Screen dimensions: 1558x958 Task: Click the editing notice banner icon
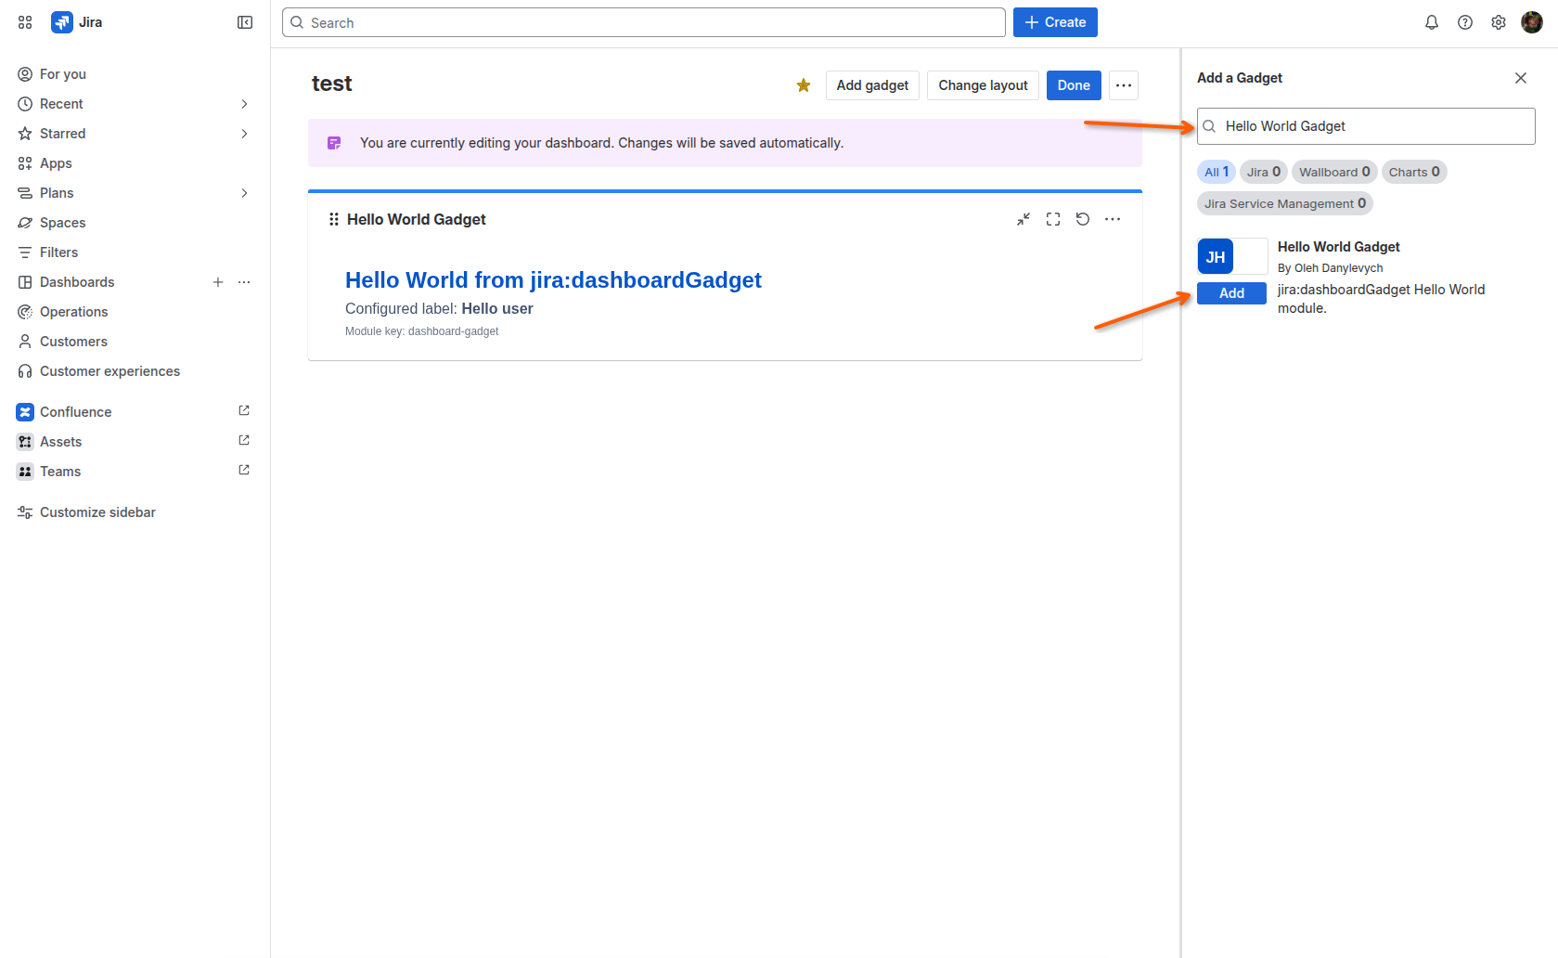(x=334, y=143)
